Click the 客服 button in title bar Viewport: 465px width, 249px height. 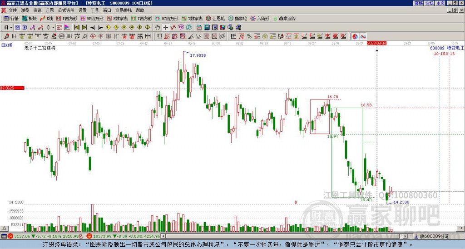point(419,3)
